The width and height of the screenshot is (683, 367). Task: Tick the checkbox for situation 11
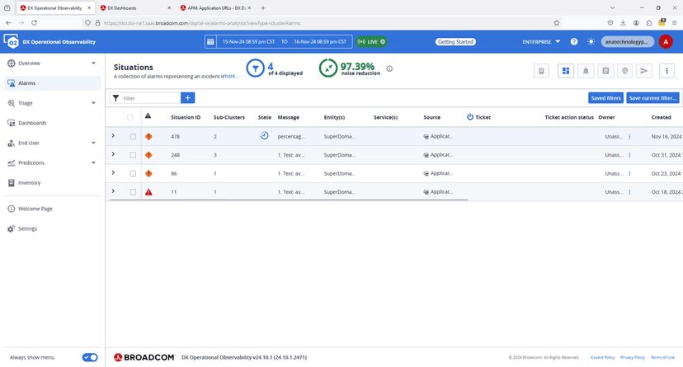tap(132, 192)
